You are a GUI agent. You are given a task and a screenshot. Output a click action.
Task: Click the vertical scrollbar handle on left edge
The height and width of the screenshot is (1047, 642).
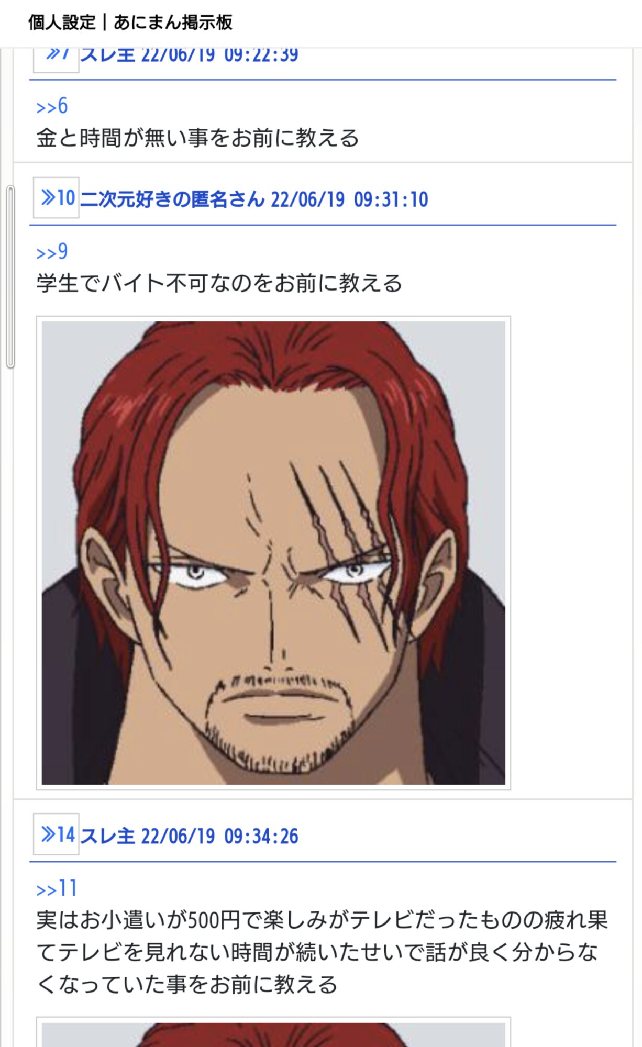tap(10, 277)
